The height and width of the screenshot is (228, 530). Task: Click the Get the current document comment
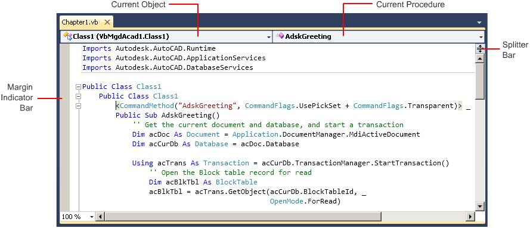pyautogui.click(x=268, y=125)
